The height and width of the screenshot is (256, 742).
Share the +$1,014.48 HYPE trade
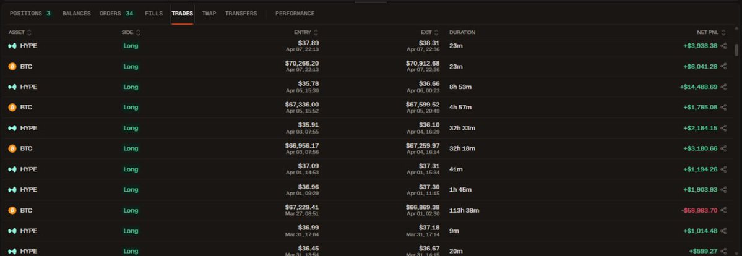pos(723,231)
